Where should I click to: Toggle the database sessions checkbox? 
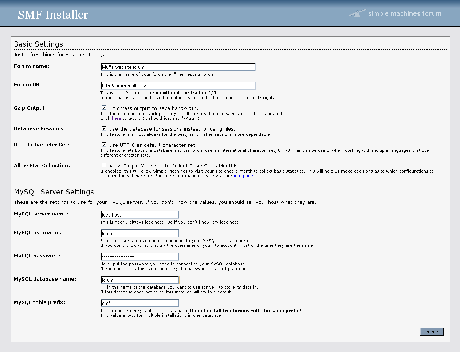(x=104, y=128)
